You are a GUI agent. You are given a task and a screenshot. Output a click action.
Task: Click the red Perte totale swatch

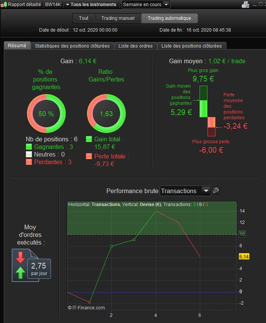pos(89,156)
